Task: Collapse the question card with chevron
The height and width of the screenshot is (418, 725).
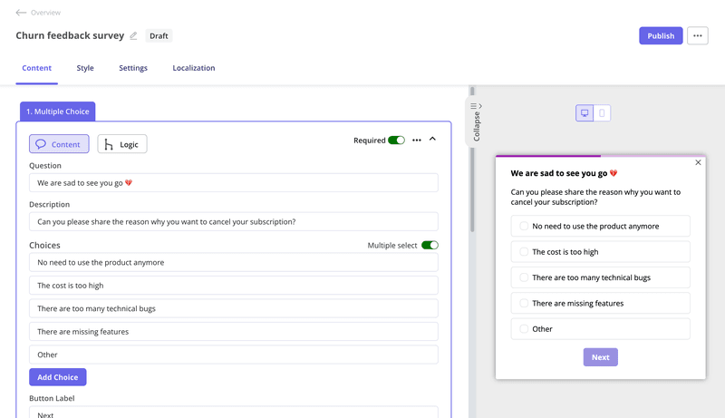Action: coord(432,140)
